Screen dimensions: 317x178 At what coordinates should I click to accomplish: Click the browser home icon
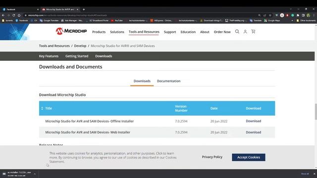pyautogui.click(x=19, y=15)
